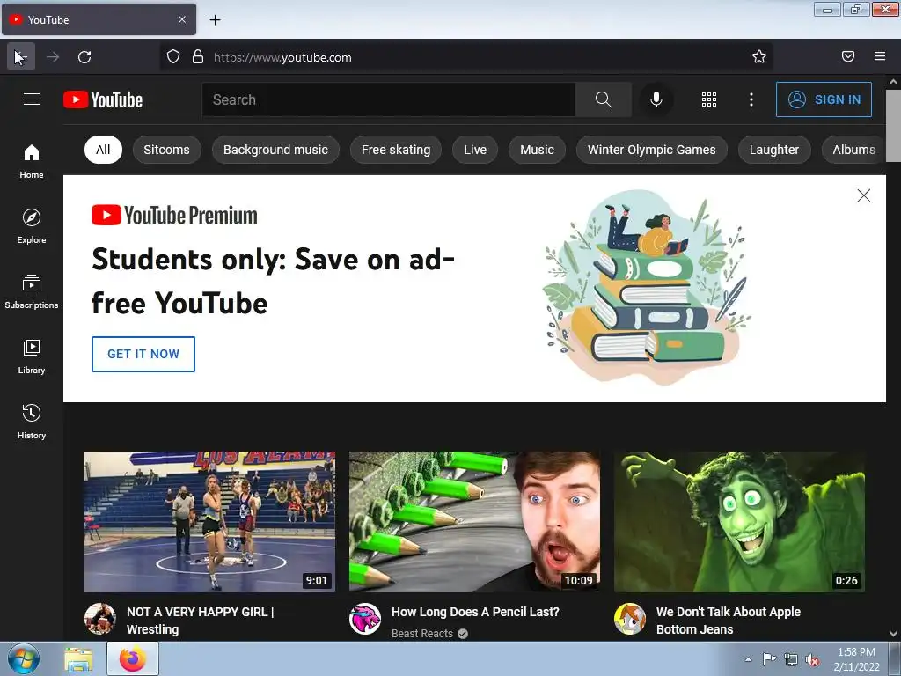Open the wrestling channel avatar
This screenshot has height=676, width=901.
coord(100,619)
